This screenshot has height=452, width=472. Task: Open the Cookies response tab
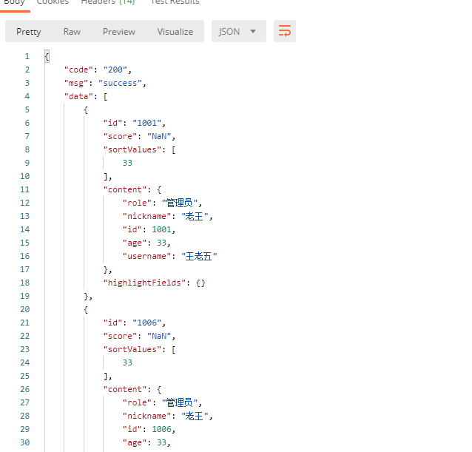(53, 2)
